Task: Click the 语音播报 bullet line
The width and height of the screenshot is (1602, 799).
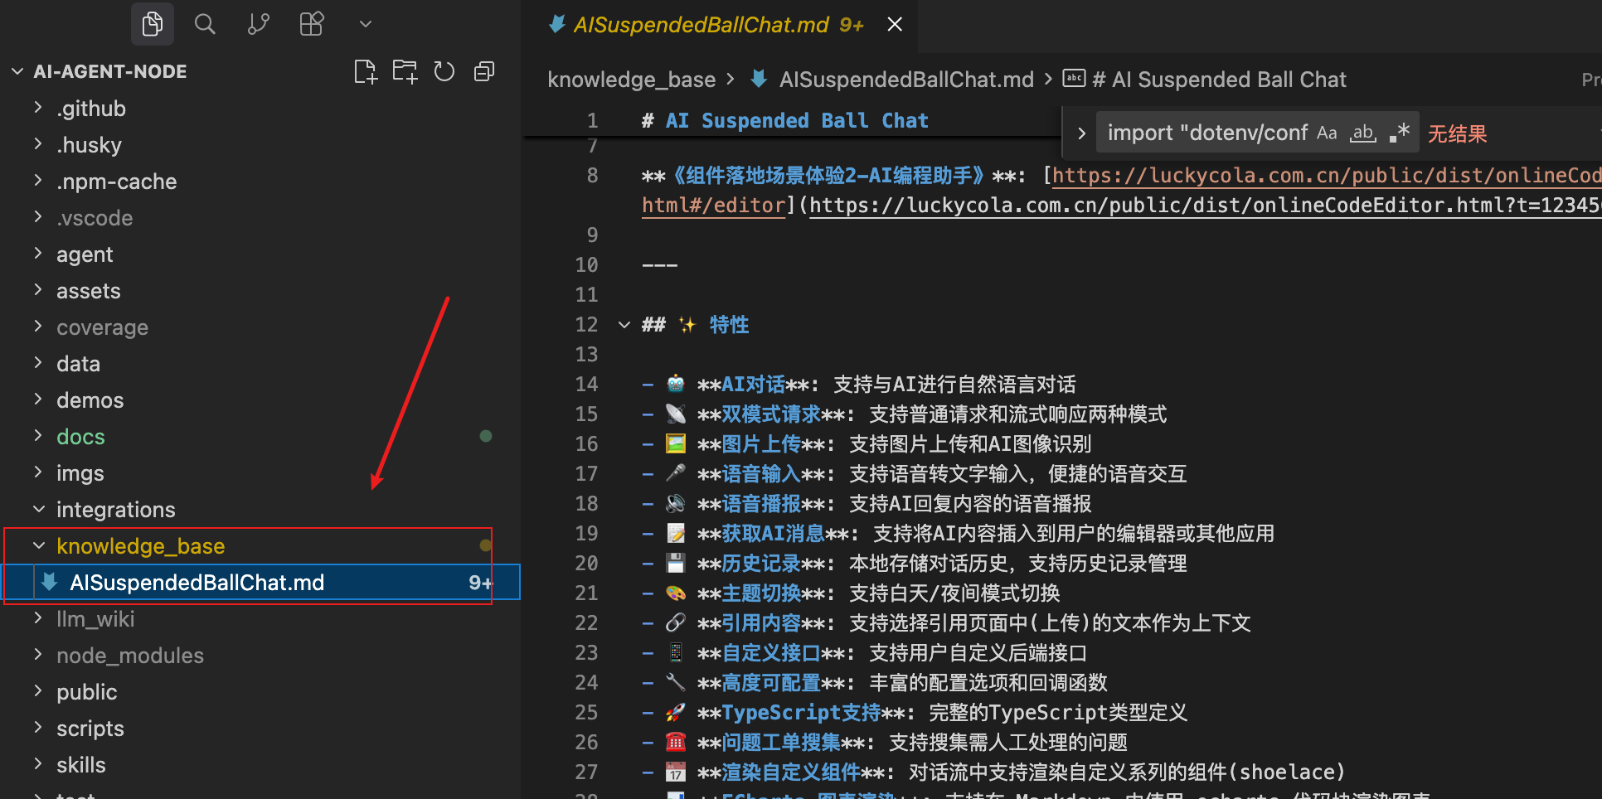Action: coord(867,504)
